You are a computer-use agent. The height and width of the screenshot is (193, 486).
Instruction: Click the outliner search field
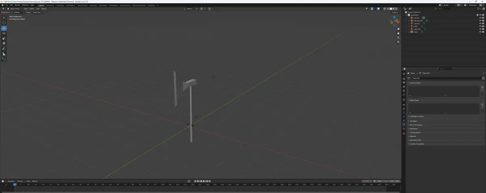442,9
